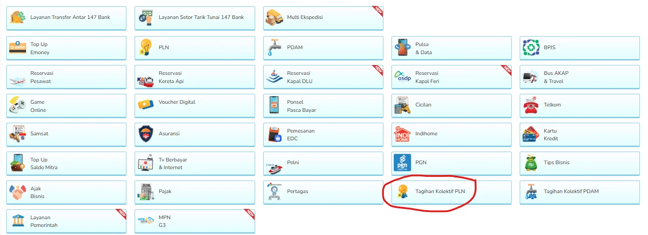Click the Reservasi Kapal DLU ship icon
The height and width of the screenshot is (235, 648).
point(275,77)
